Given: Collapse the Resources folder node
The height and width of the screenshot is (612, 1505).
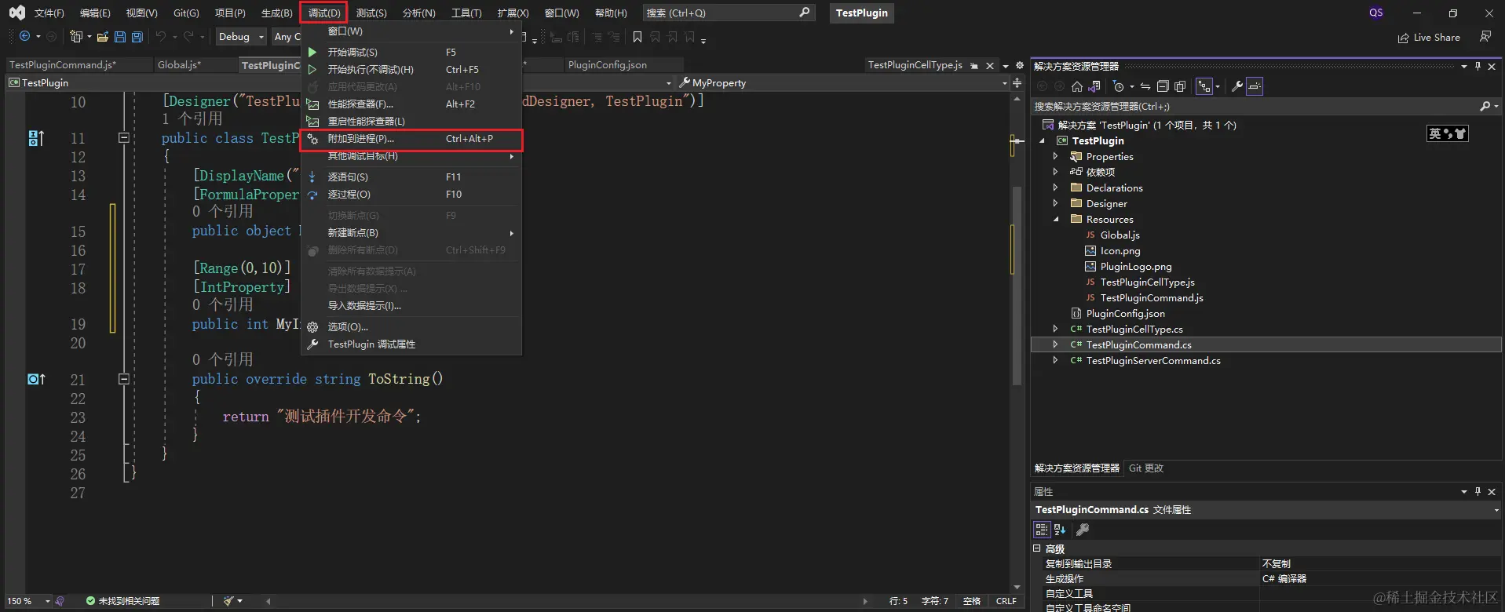Looking at the screenshot, I should click(1056, 220).
